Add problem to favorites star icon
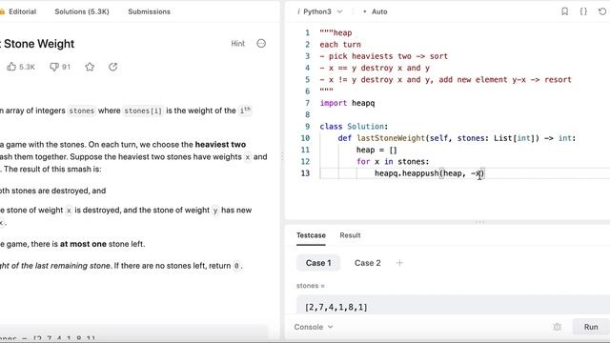Viewport: 610px width, 343px height. coord(90,67)
